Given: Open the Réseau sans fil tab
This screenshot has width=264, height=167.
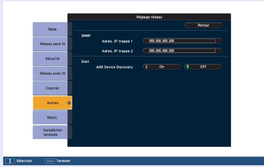Looking at the screenshot, I should point(52,44).
